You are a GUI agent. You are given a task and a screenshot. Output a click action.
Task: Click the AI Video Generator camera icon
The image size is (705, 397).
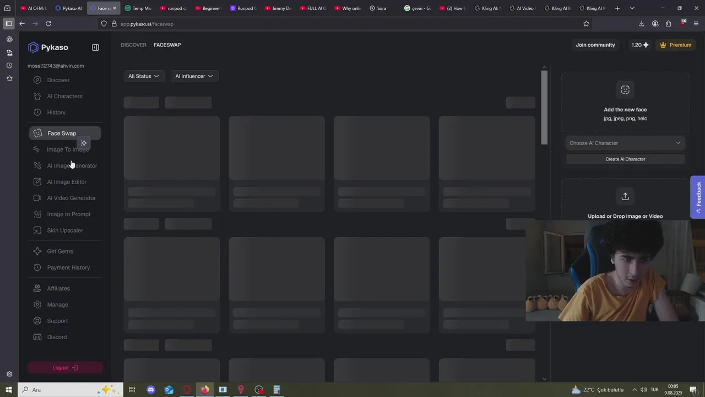pos(37,198)
